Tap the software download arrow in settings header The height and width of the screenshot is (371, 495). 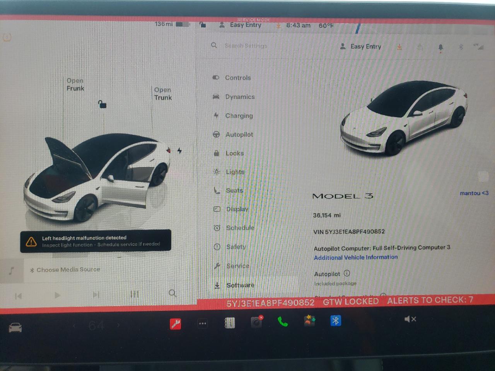click(x=399, y=47)
